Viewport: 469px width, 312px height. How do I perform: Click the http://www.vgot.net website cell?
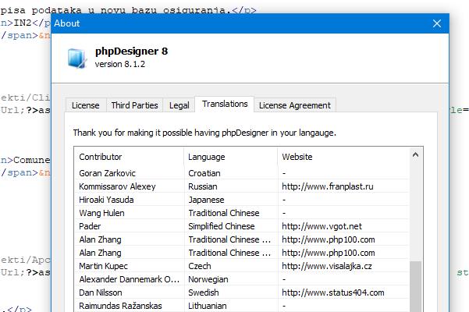[322, 226]
